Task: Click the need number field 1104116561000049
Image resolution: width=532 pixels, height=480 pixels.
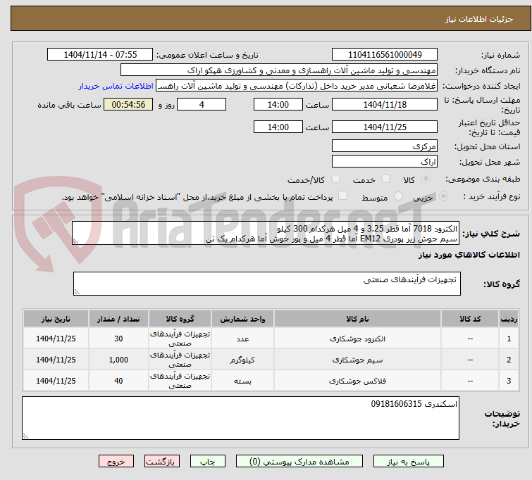Action: 385,55
